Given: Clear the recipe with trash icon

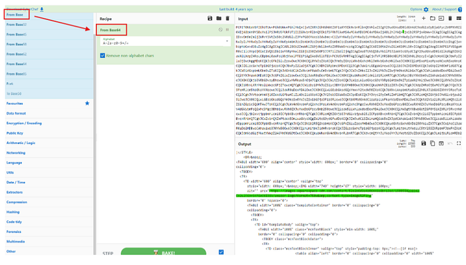Looking at the screenshot, I should pyautogui.click(x=228, y=19).
